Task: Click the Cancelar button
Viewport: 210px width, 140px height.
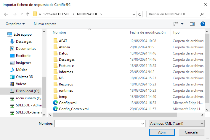Action: 192,132
